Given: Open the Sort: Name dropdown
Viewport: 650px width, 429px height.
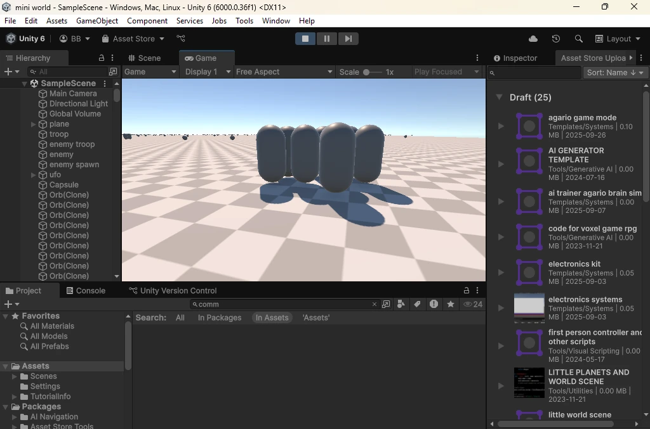Looking at the screenshot, I should coord(614,72).
